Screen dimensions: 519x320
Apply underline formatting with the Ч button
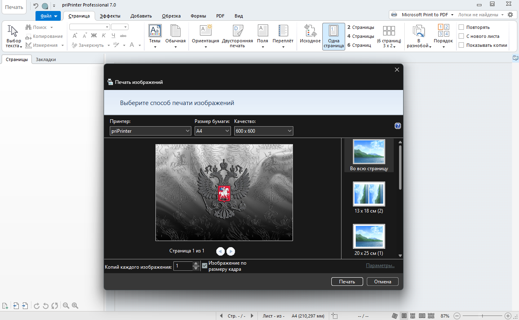pyautogui.click(x=113, y=36)
